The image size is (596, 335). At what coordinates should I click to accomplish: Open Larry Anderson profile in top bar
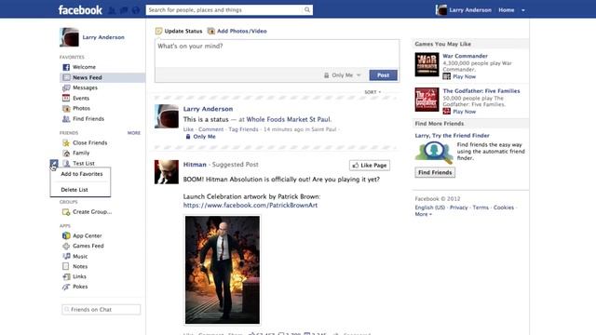(464, 10)
